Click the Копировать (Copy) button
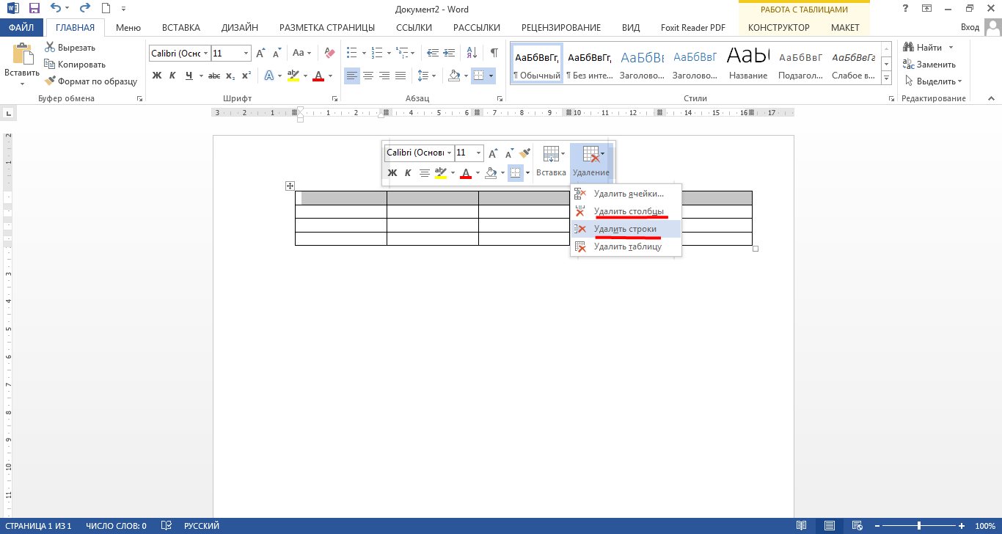The height and width of the screenshot is (534, 1002). (76, 65)
